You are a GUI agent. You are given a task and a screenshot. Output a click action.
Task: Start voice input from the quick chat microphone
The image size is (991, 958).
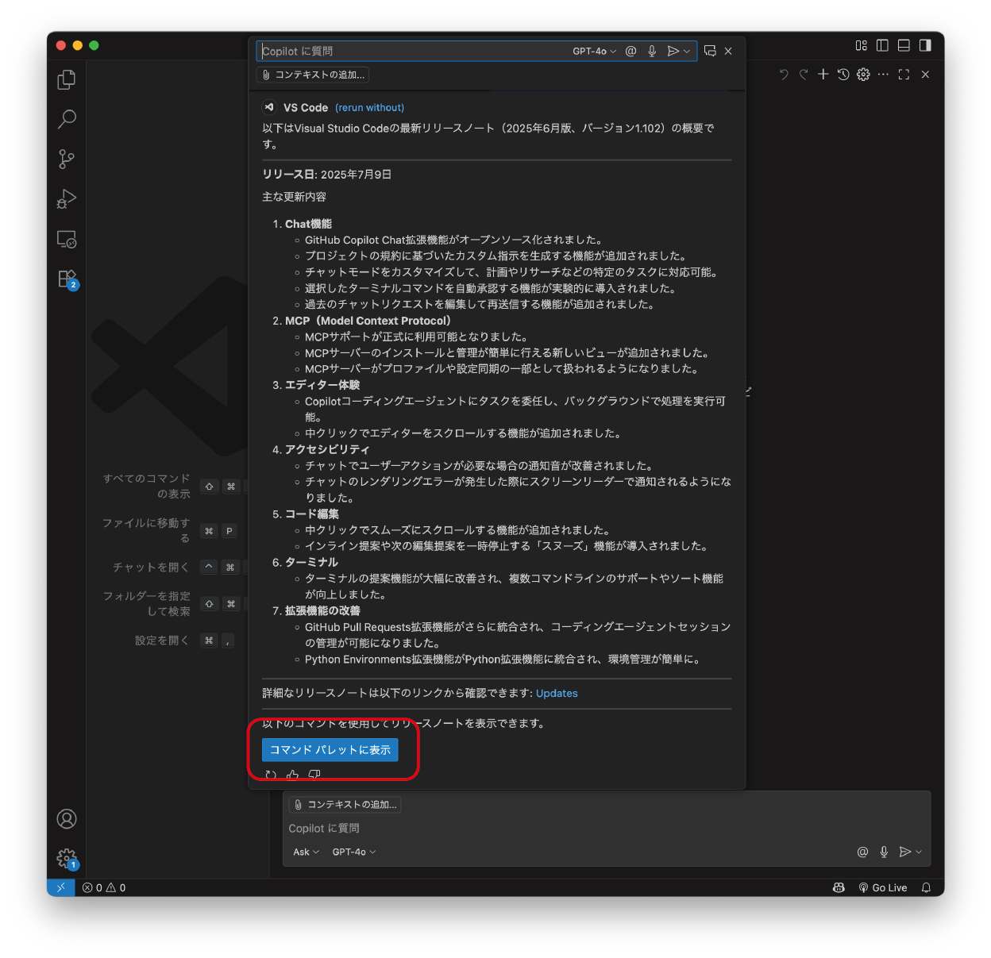click(652, 51)
